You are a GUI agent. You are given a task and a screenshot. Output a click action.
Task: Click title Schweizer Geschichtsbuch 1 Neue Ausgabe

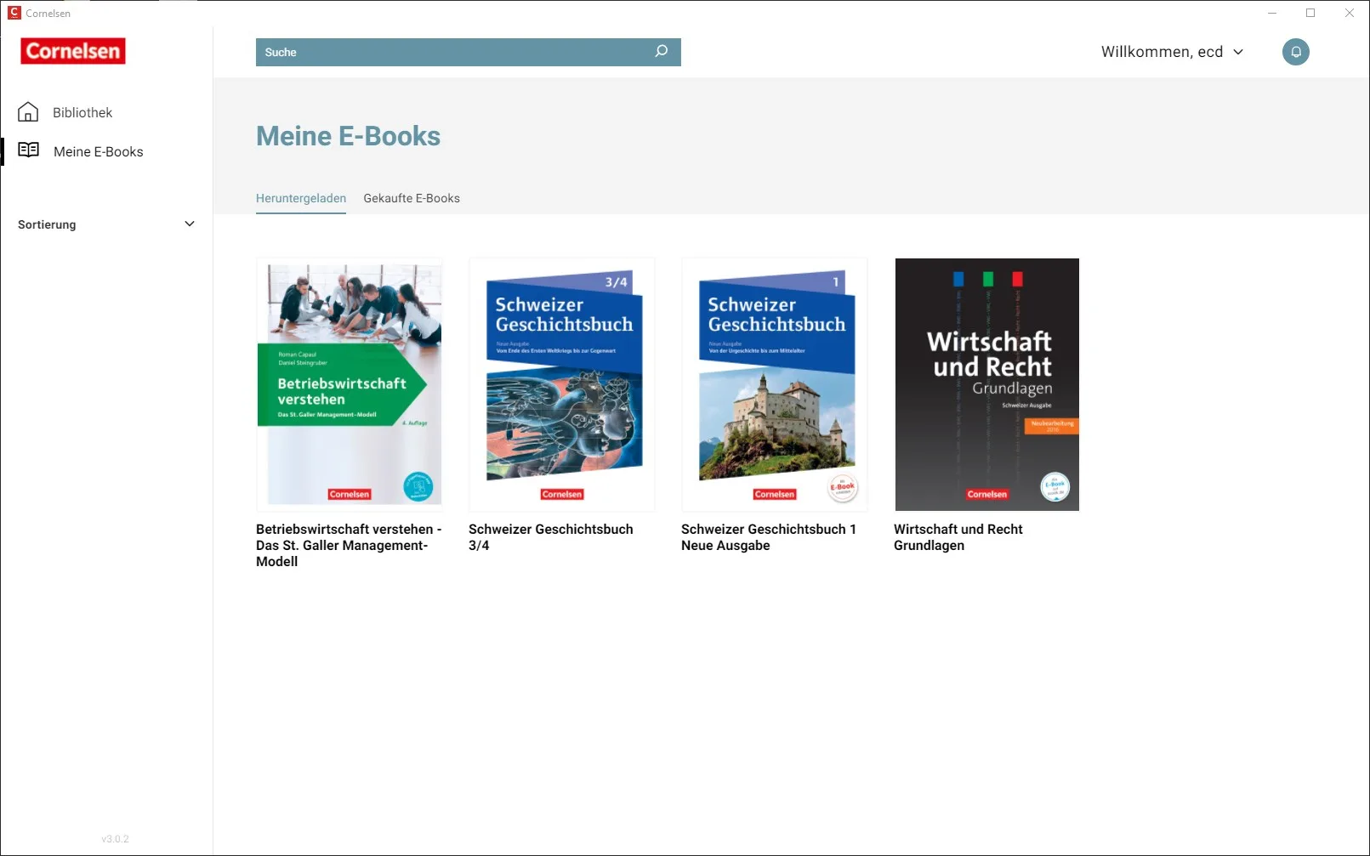click(x=769, y=537)
